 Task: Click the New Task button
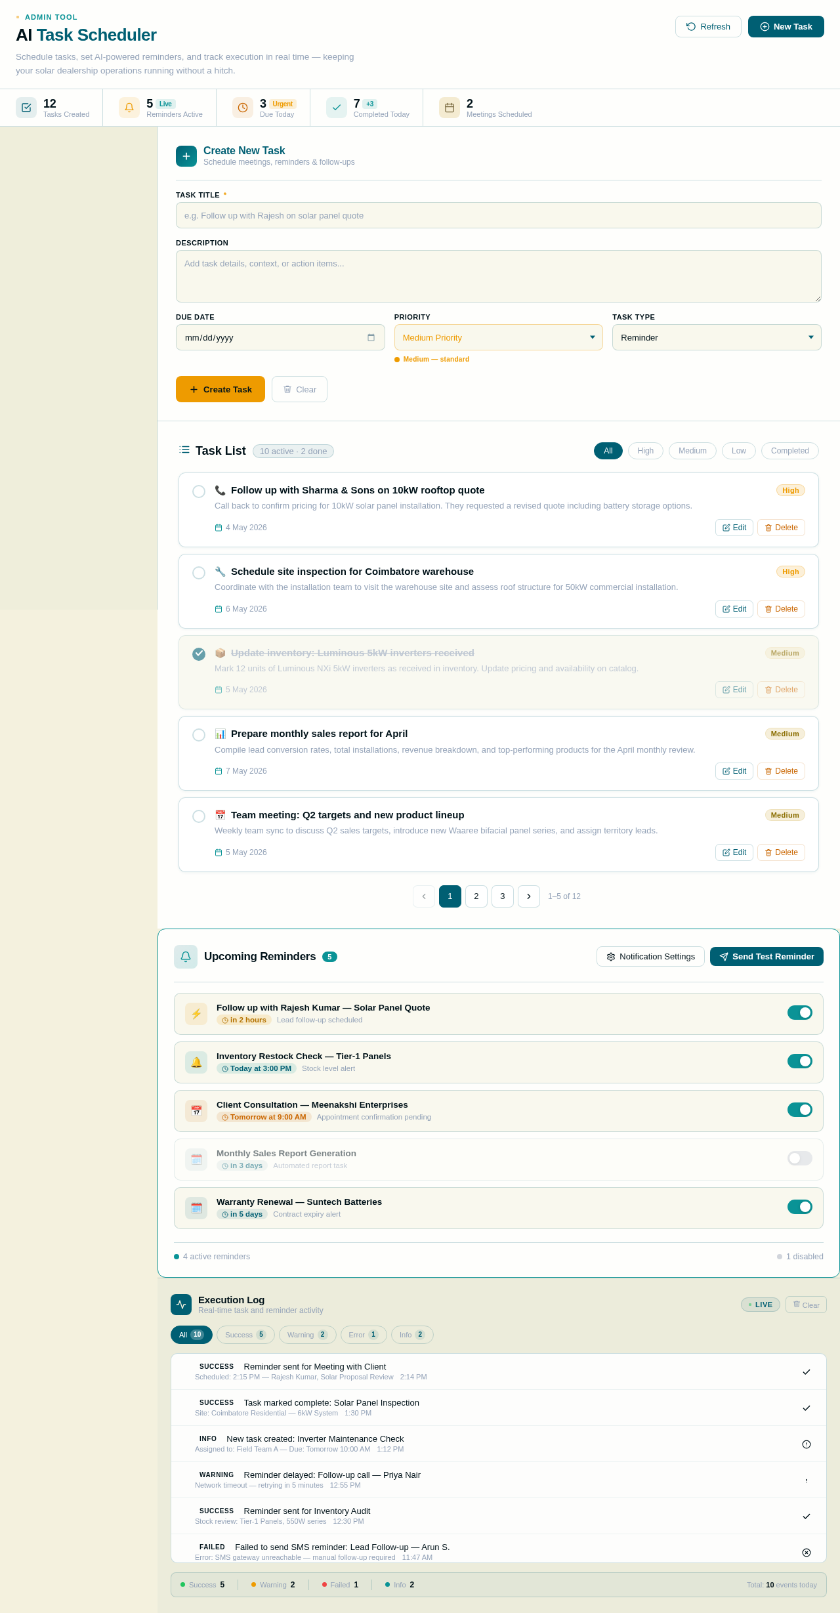786,27
